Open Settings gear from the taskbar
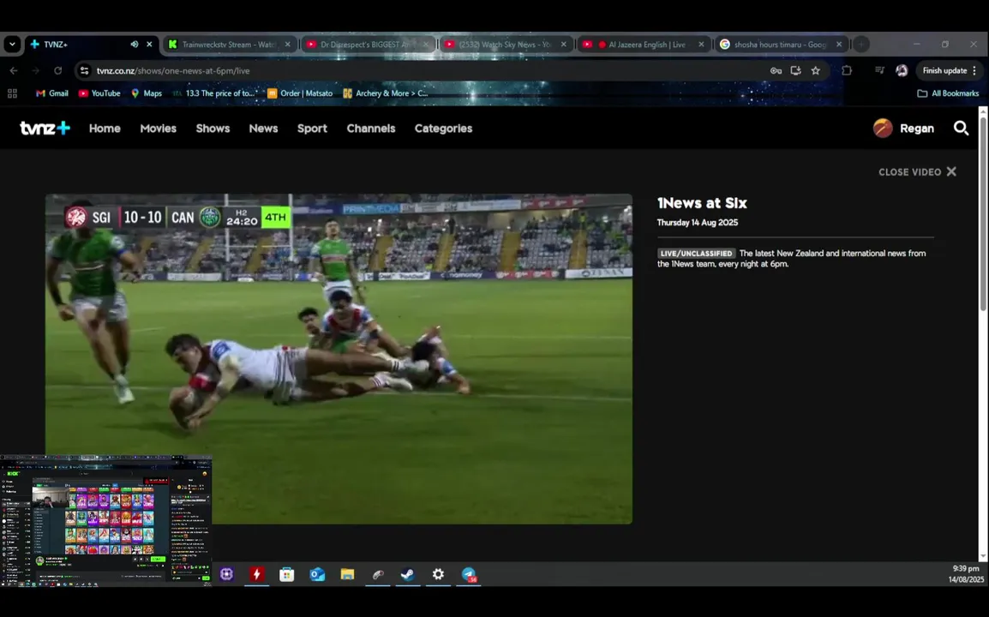Screen dimensions: 989x617 (438, 574)
